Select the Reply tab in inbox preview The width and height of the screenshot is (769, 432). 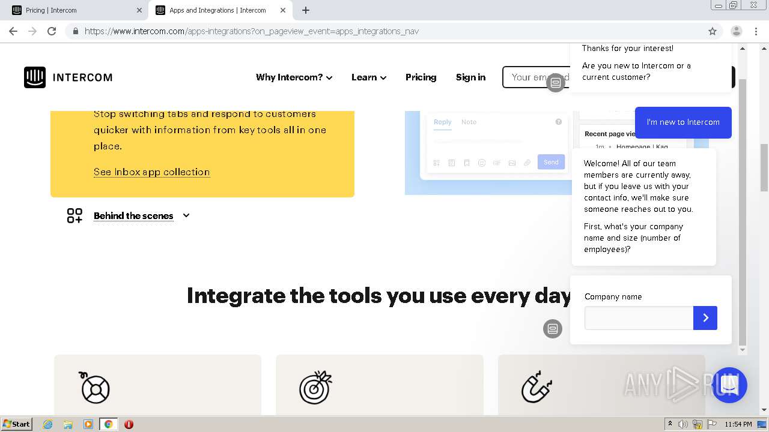(x=443, y=122)
